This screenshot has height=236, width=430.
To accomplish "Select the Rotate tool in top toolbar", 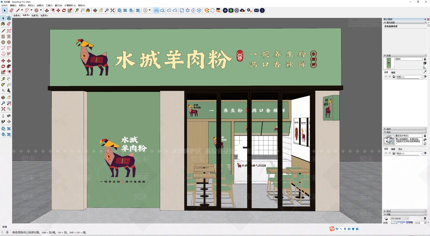I will point(64,10).
